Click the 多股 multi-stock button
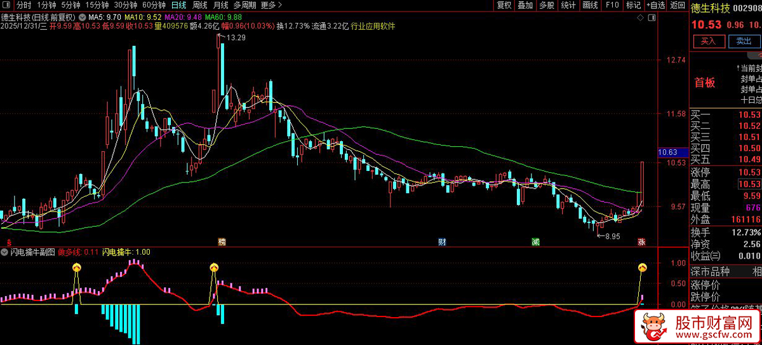Screen dimensions: 762x345 click(x=546, y=5)
